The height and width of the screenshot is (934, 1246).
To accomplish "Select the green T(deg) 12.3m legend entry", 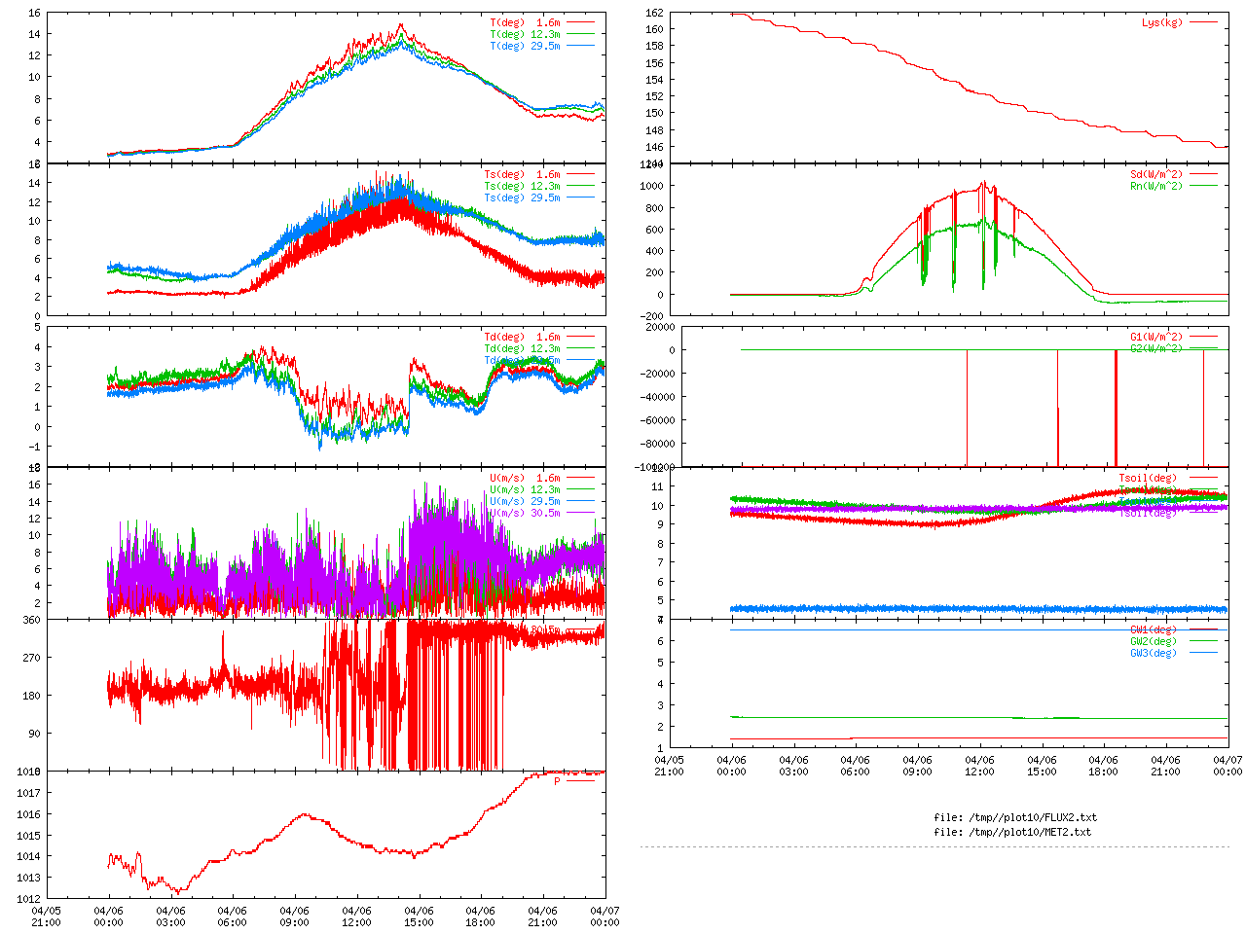I will pyautogui.click(x=525, y=34).
